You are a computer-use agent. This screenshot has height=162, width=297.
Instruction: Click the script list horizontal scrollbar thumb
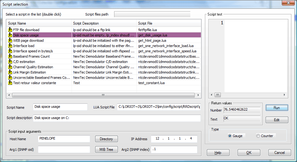point(103,95)
